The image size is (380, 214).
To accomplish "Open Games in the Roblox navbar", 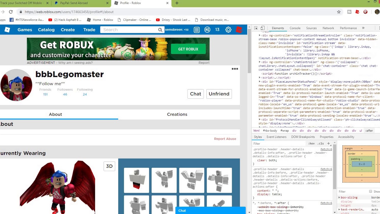I will [x=25, y=30].
